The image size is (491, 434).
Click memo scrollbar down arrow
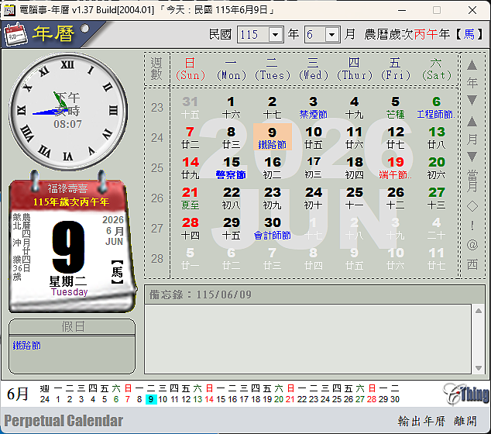(479, 368)
